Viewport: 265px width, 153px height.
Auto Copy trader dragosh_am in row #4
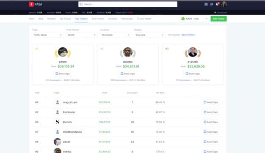211,102
